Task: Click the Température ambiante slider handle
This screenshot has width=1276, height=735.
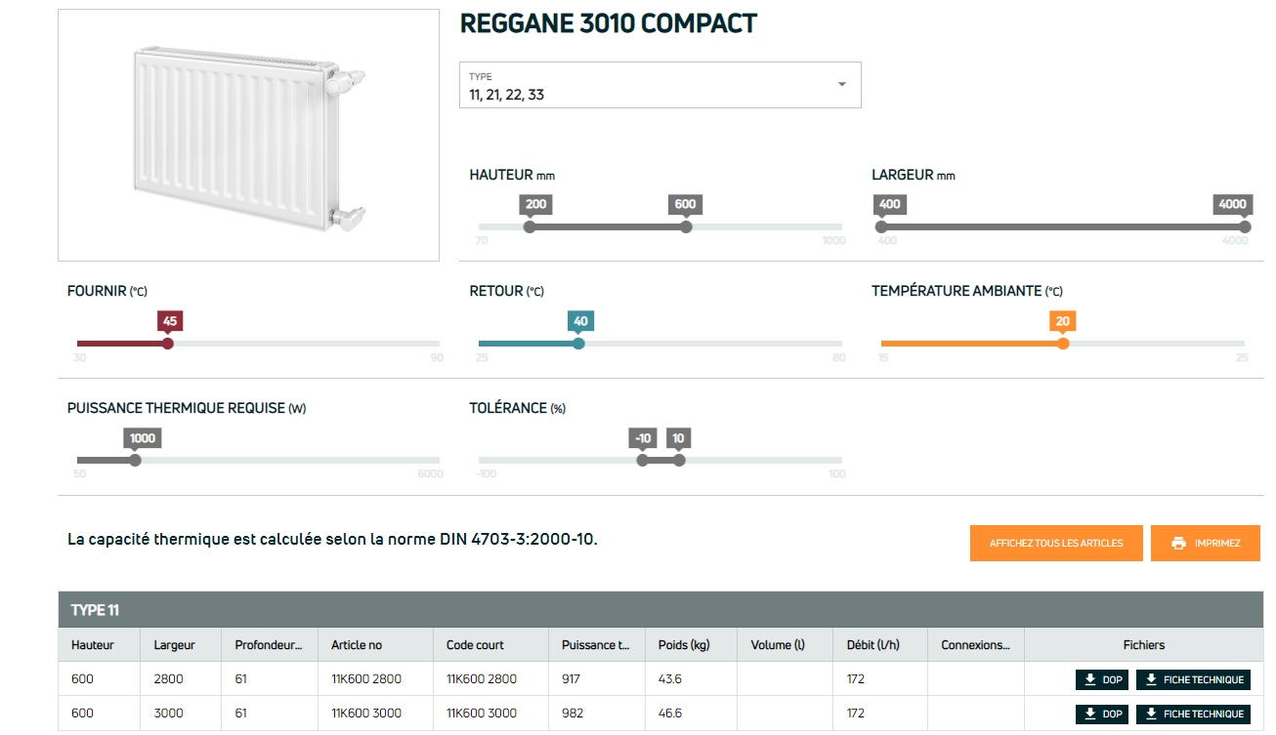Action: (1063, 344)
